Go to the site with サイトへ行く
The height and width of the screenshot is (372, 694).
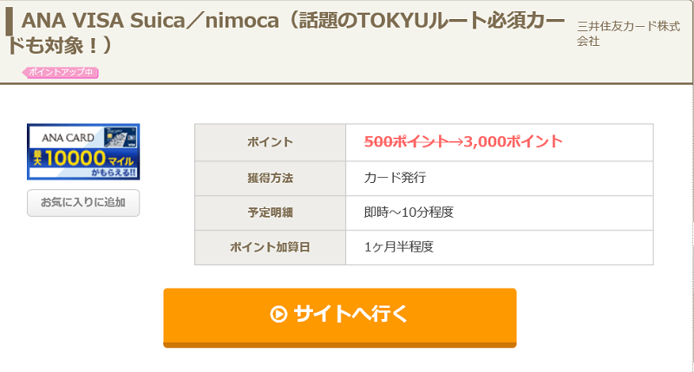click(340, 317)
